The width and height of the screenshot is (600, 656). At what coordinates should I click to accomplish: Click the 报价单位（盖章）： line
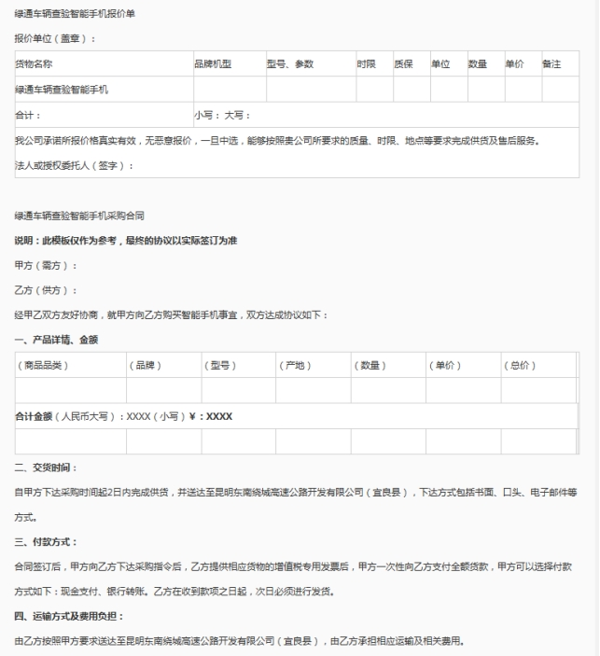tap(54, 39)
